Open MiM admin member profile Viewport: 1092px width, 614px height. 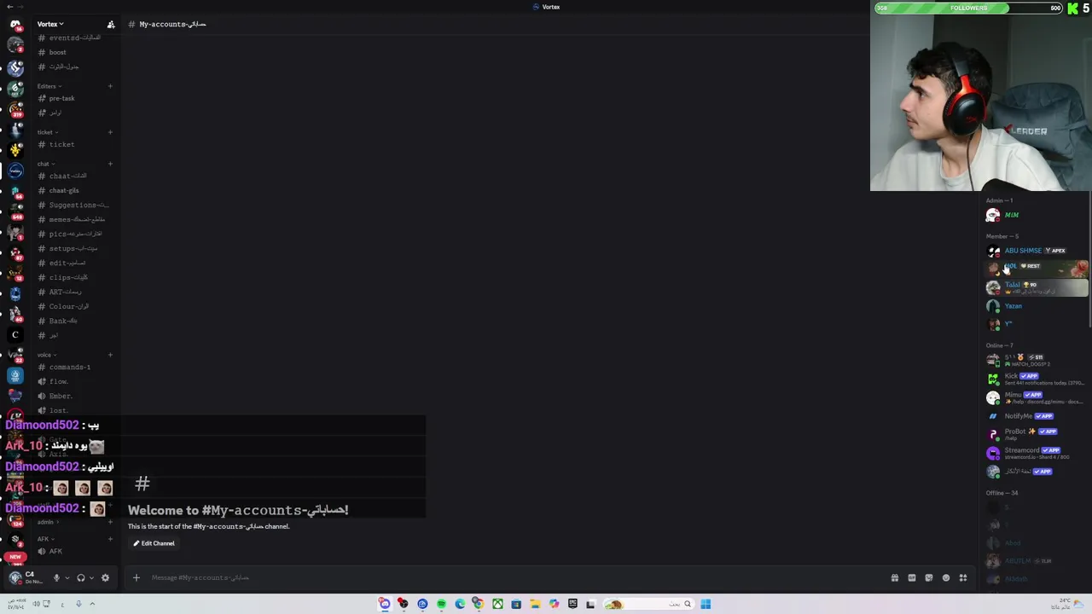1036,215
